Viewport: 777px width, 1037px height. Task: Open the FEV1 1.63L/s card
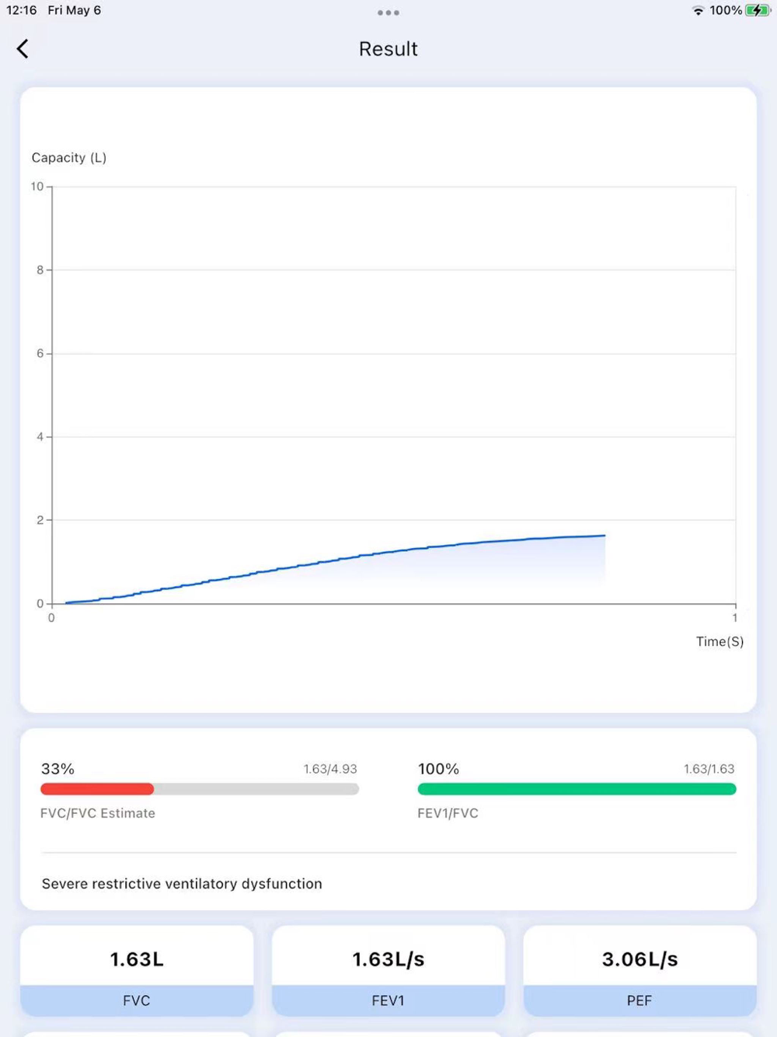[x=388, y=970]
